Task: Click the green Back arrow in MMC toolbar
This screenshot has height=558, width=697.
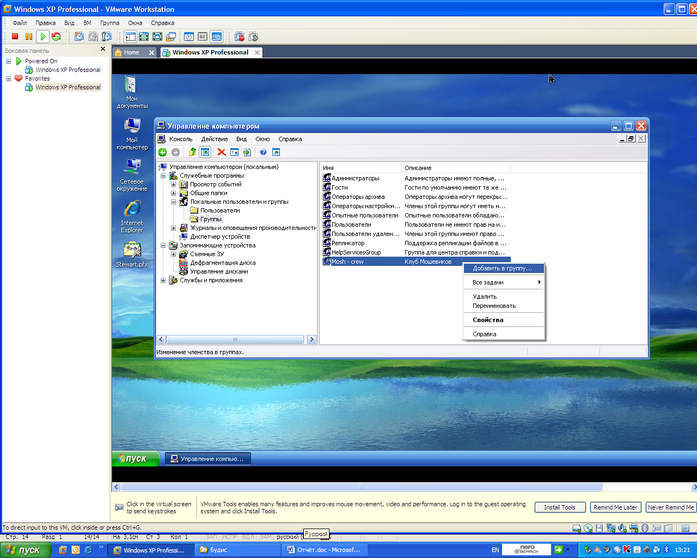Action: (162, 152)
